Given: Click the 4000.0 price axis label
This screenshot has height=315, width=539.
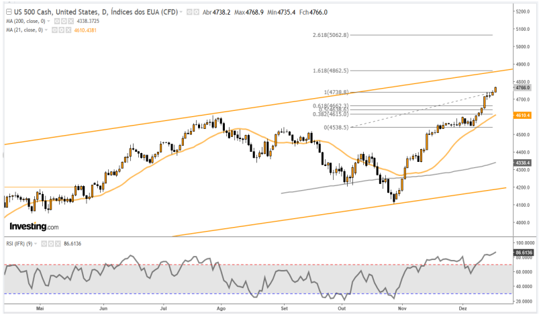Looking at the screenshot, I should pyautogui.click(x=522, y=222).
